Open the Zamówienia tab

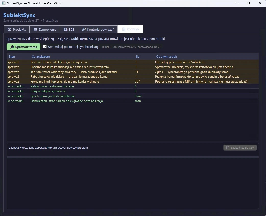45,30
